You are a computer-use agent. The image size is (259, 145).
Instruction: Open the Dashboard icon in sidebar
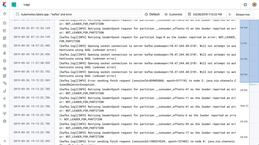(4, 38)
